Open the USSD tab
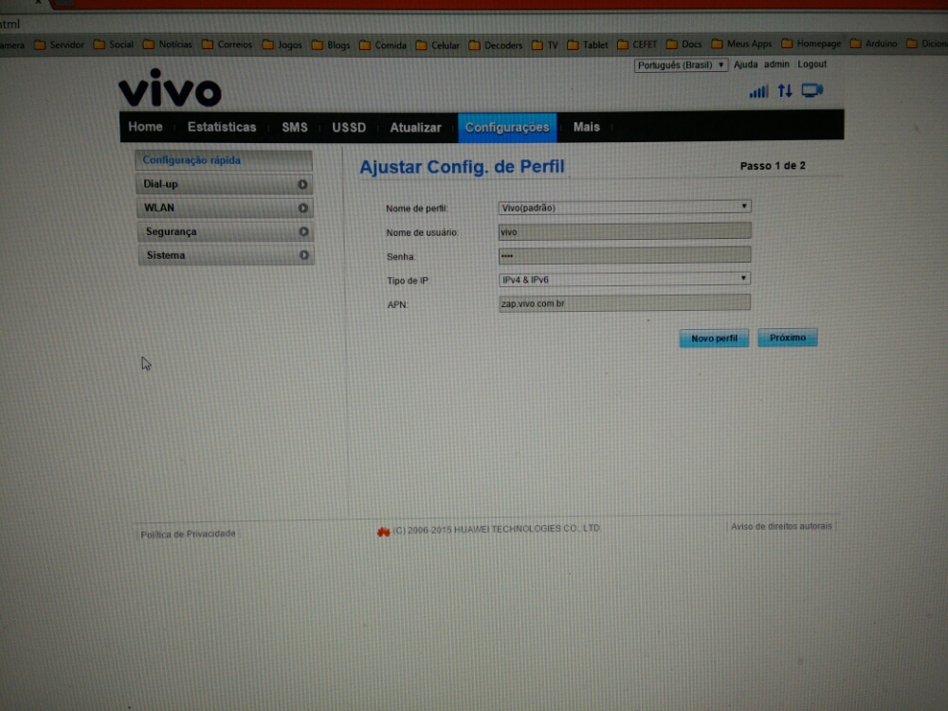948x711 pixels. (349, 128)
